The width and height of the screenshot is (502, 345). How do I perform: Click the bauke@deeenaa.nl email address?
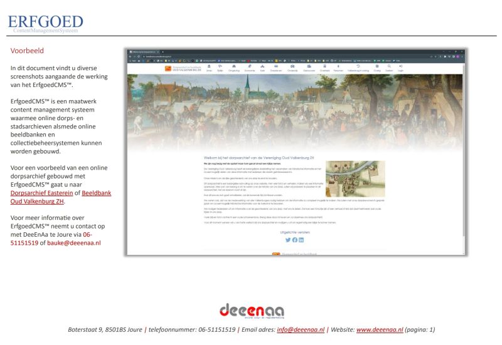[x=74, y=243]
